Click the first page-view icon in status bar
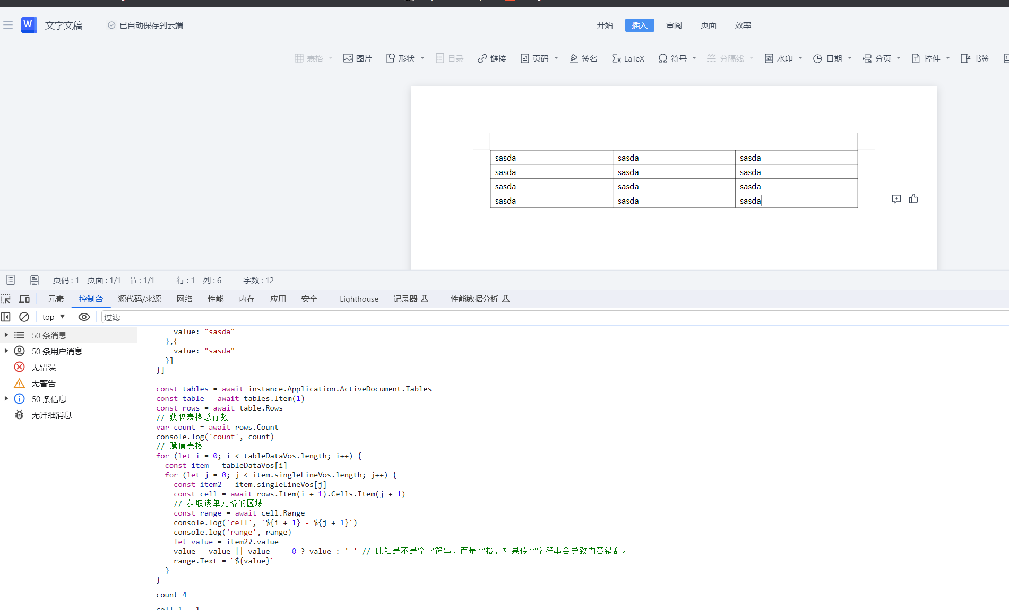This screenshot has height=610, width=1009. click(x=11, y=280)
